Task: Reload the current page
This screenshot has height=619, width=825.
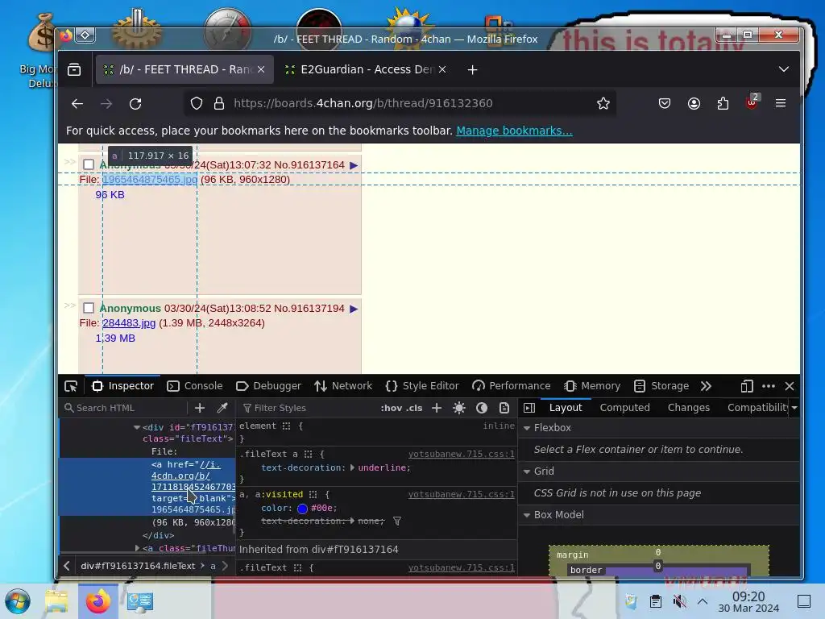Action: (x=135, y=104)
